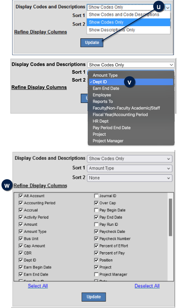This screenshot has height=308, width=180.
Task: Click the circled W callout marker
Action: (7, 186)
